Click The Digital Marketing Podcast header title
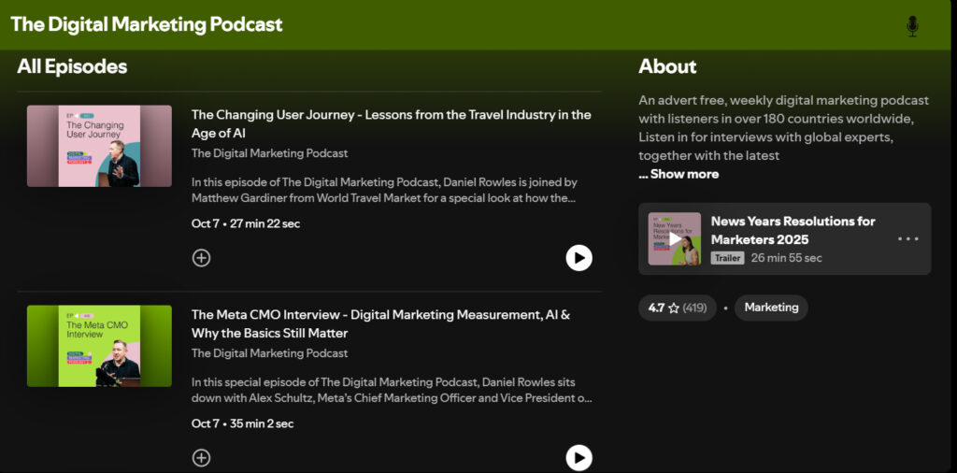Image resolution: width=957 pixels, height=473 pixels. pyautogui.click(x=147, y=24)
